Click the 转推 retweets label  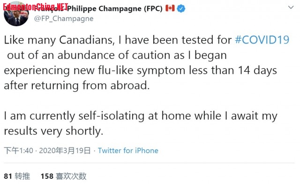pos(22,176)
